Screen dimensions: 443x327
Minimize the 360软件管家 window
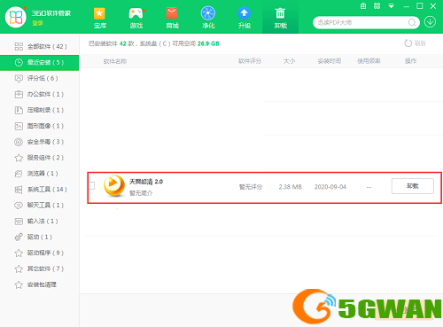coord(407,6)
